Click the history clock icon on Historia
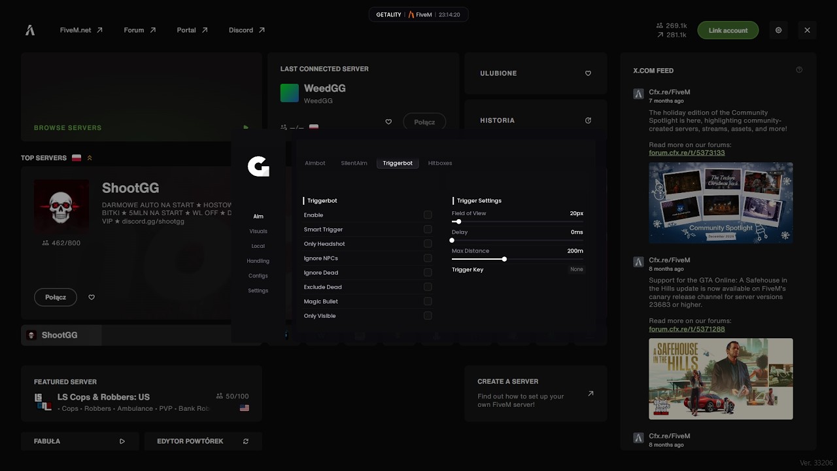 (588, 120)
